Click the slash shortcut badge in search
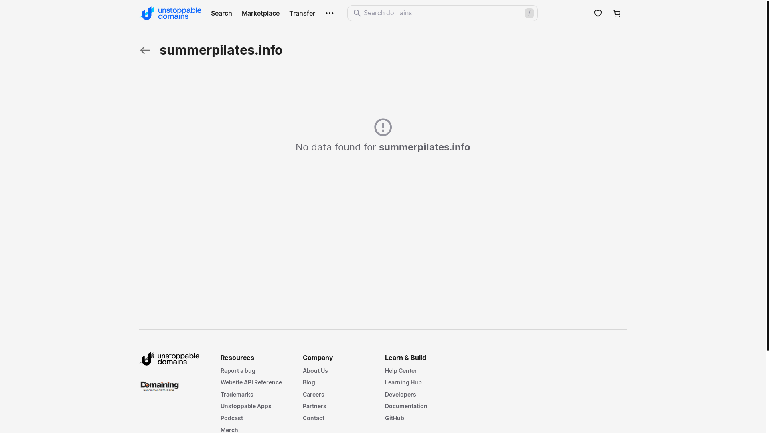 pos(529,13)
